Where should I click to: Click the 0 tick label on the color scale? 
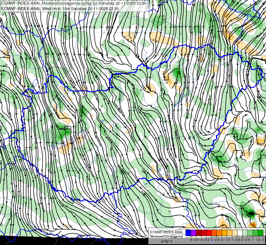click(242, 240)
